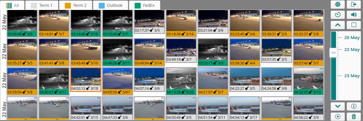Select the Term 1 tab

click(42, 5)
